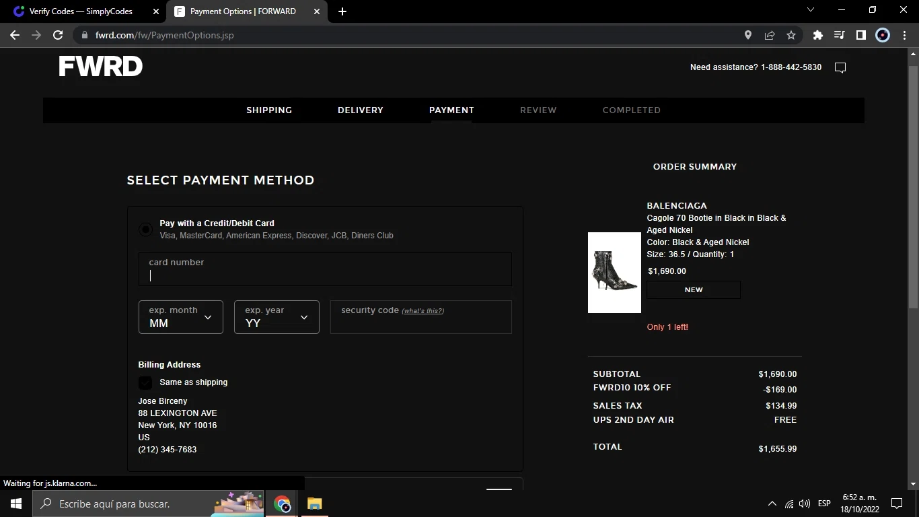919x517 pixels.
Task: Click the card number input field
Action: point(325,270)
